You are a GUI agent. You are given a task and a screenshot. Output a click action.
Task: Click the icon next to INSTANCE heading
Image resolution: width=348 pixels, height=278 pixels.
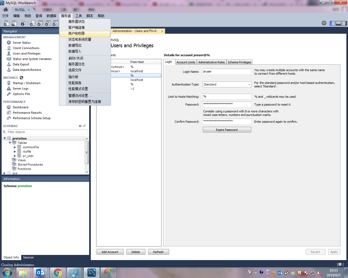pyautogui.click(x=21, y=78)
